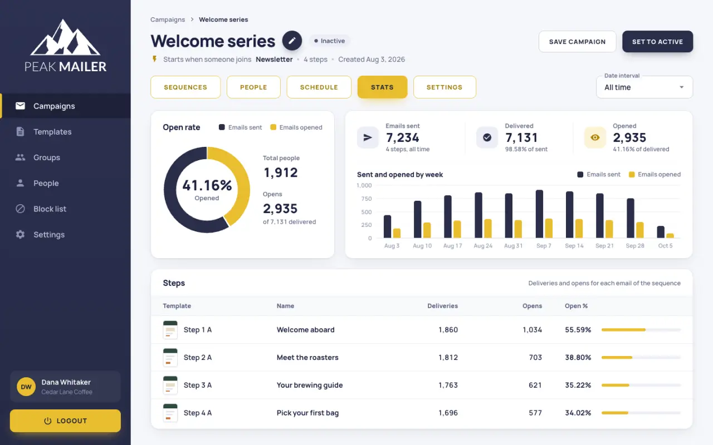This screenshot has height=445, width=713.
Task: Click the 7,234 emails sent figure
Action: 402,138
